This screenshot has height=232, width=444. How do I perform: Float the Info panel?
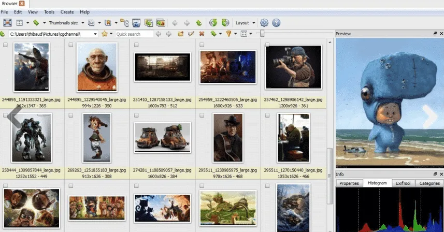pos(435,175)
